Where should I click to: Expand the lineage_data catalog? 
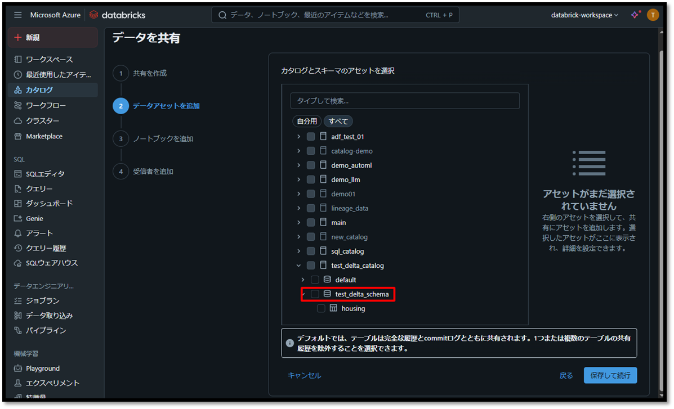(x=299, y=208)
